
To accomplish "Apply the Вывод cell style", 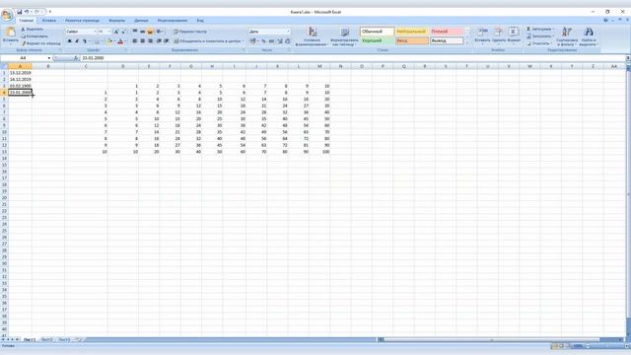I will [447, 40].
